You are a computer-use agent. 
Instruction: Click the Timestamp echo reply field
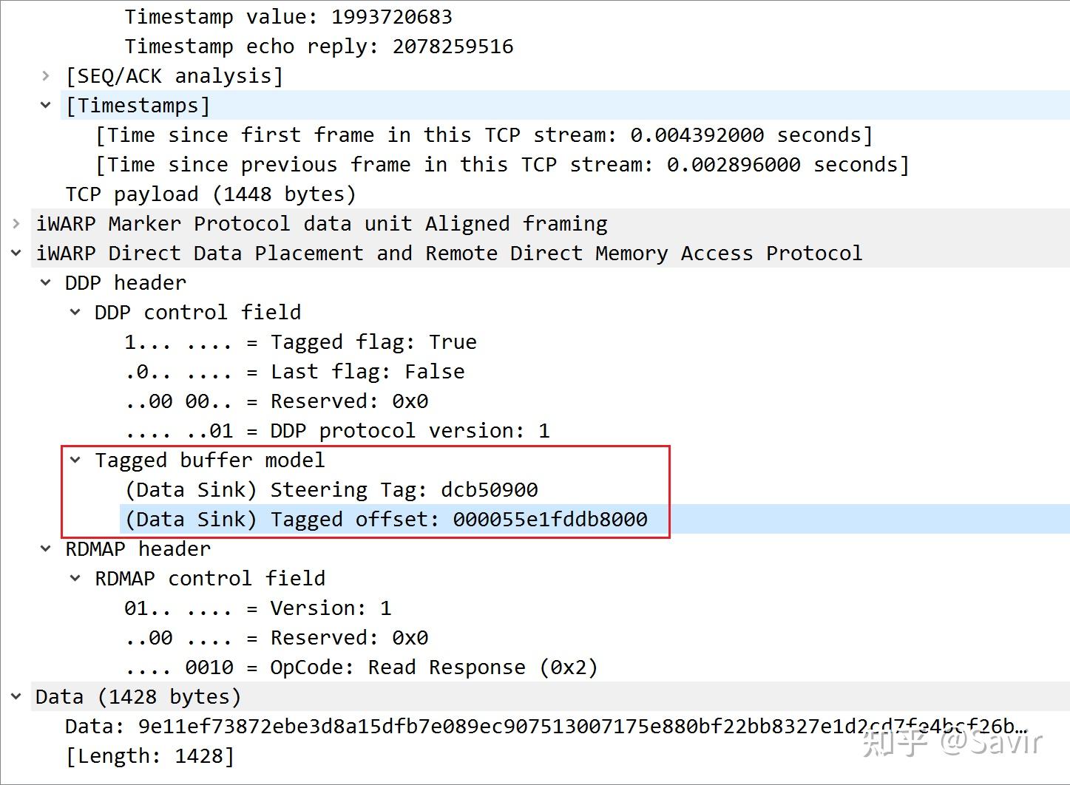coord(319,46)
